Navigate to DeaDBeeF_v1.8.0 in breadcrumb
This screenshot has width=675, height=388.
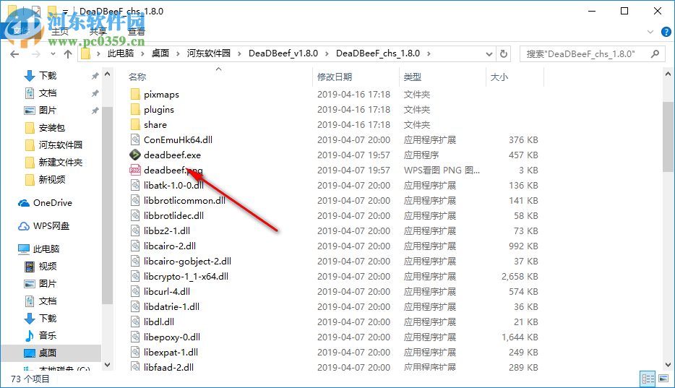pos(283,53)
